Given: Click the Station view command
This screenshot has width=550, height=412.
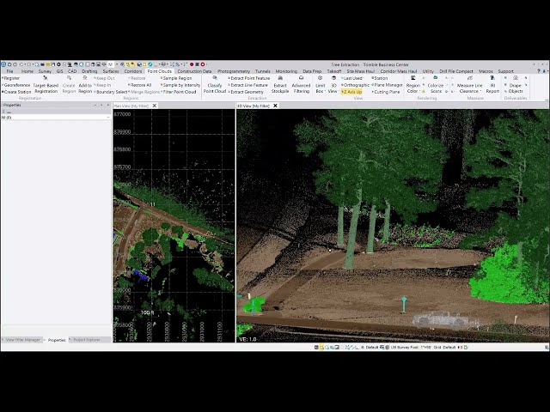Looking at the screenshot, I should tap(380, 78).
